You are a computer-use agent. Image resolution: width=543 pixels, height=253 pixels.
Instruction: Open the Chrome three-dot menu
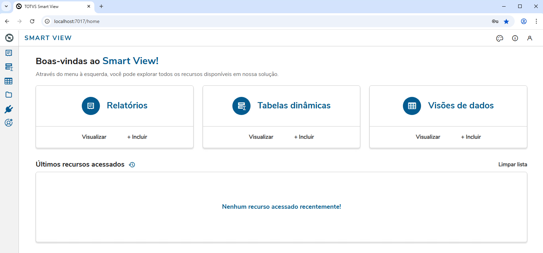pos(536,21)
